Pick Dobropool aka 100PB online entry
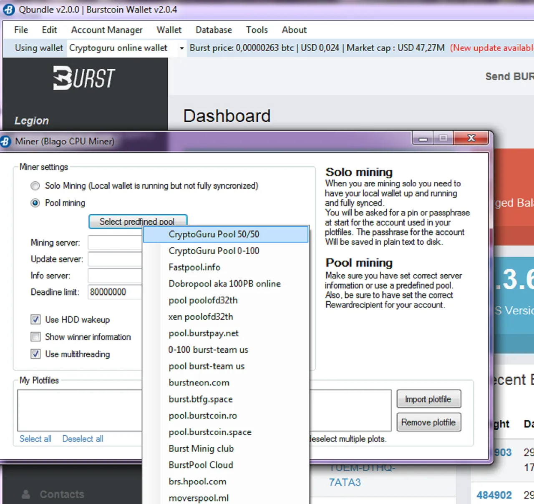 (x=226, y=284)
